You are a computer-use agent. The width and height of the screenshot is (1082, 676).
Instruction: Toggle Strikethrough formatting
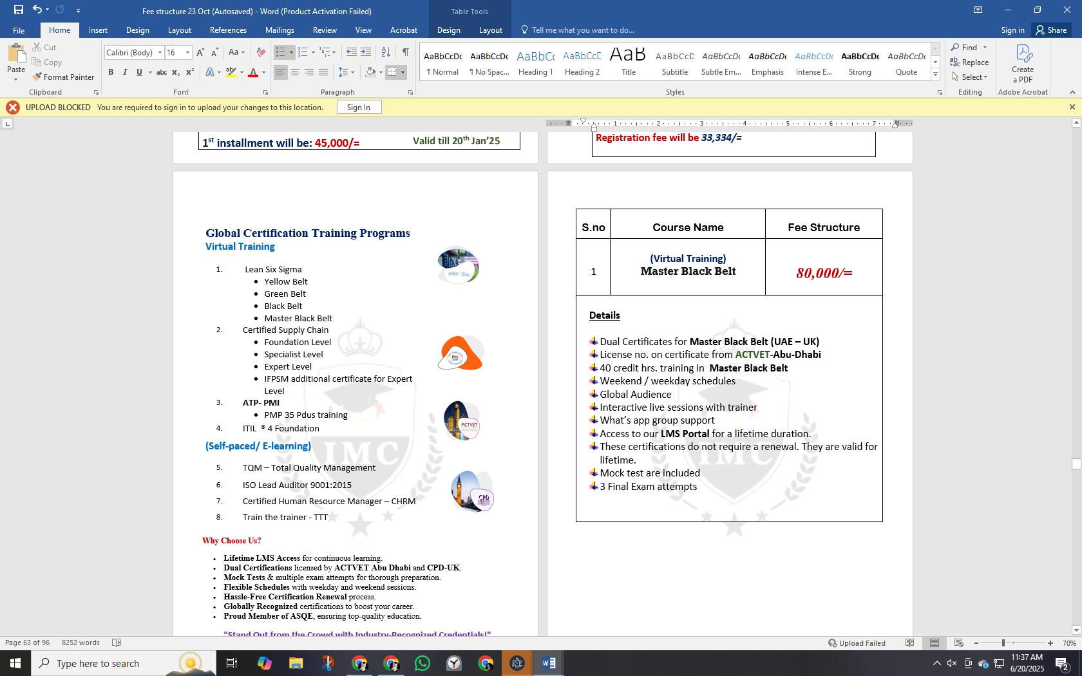(x=162, y=72)
